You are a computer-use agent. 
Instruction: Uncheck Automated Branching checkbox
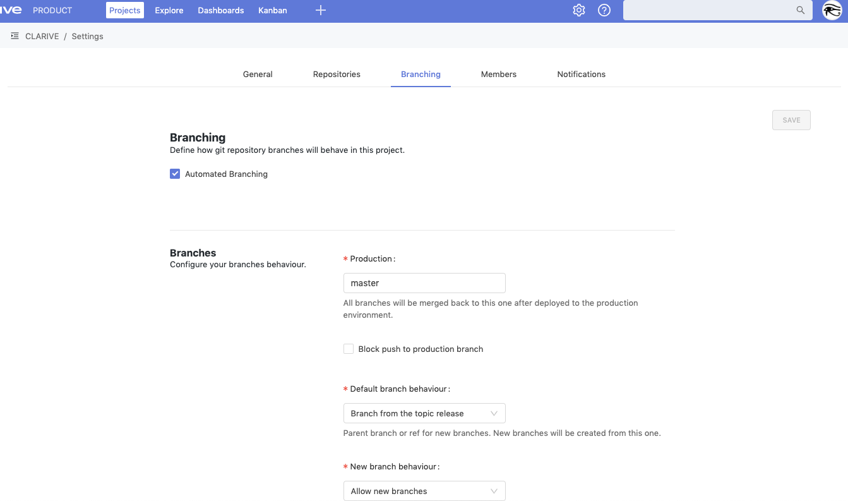[175, 174]
